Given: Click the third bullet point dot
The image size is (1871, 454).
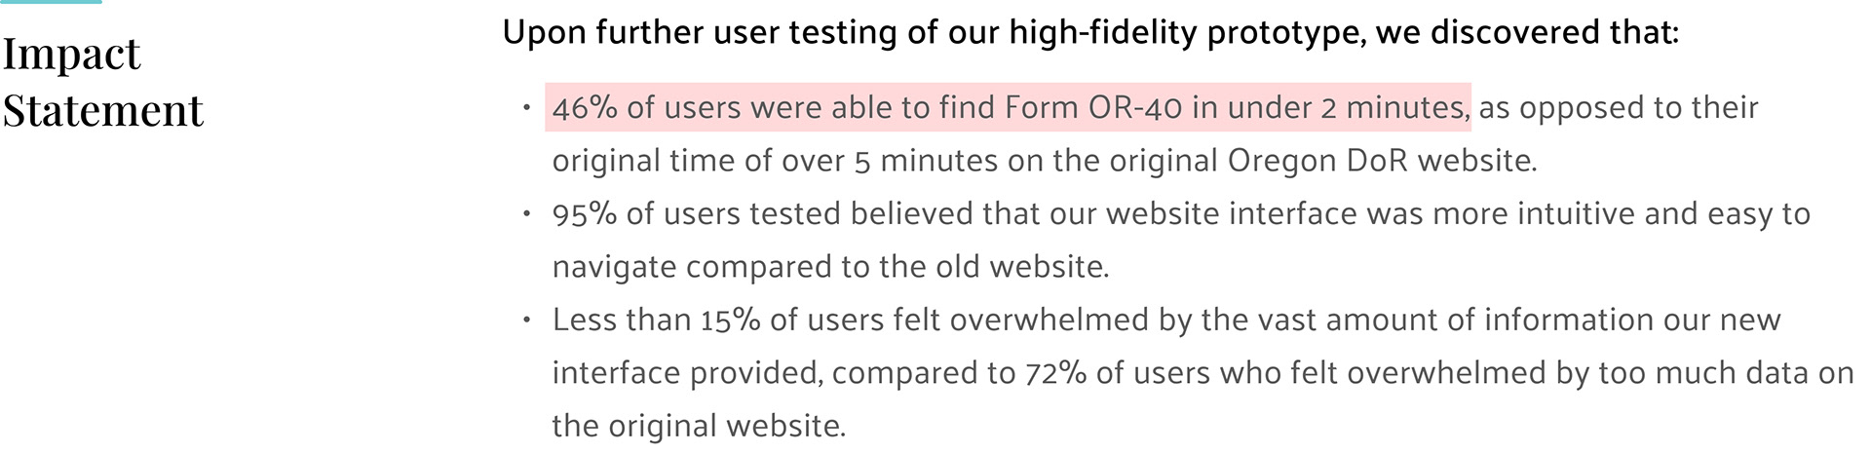Looking at the screenshot, I should [x=526, y=320].
